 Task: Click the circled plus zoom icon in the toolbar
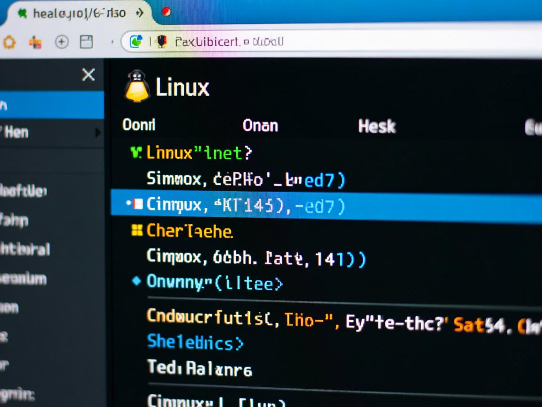[x=61, y=41]
